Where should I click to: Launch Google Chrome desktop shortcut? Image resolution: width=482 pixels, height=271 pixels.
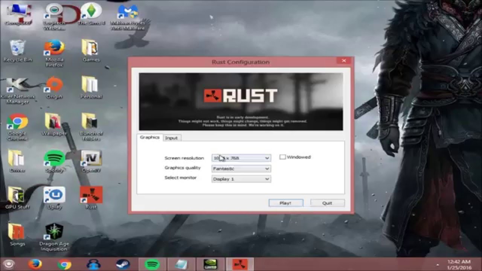(17, 127)
